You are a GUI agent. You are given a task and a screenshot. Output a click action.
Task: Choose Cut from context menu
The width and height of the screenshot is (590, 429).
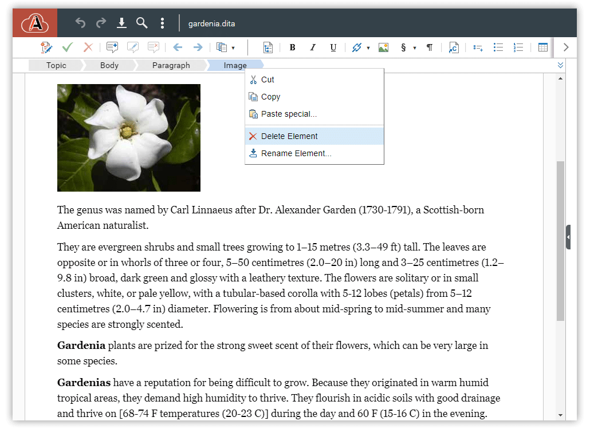tap(314, 80)
